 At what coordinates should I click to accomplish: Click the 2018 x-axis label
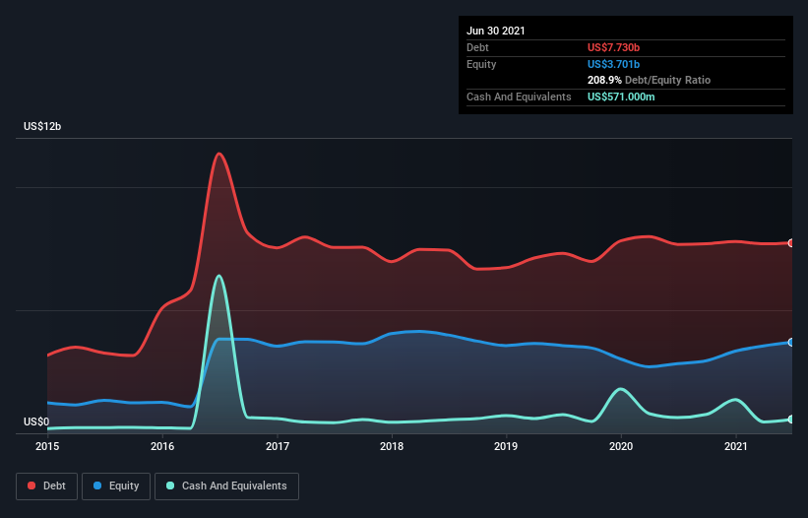point(392,446)
